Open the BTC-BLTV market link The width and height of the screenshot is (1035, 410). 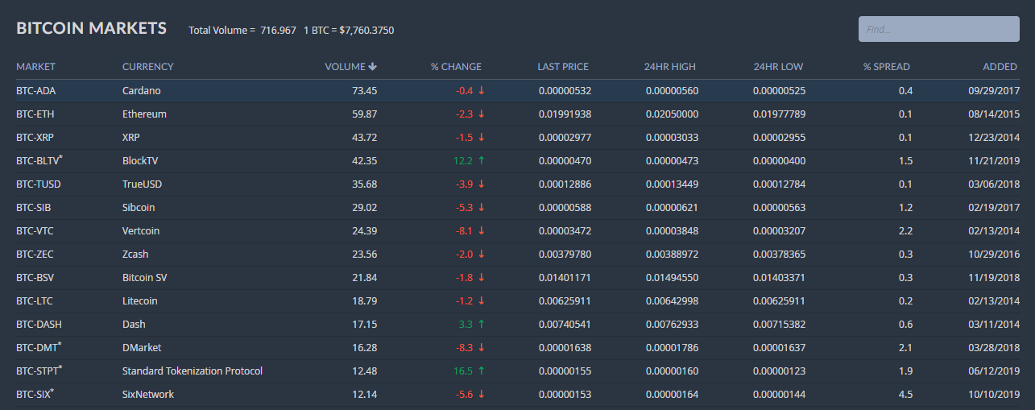tap(39, 161)
